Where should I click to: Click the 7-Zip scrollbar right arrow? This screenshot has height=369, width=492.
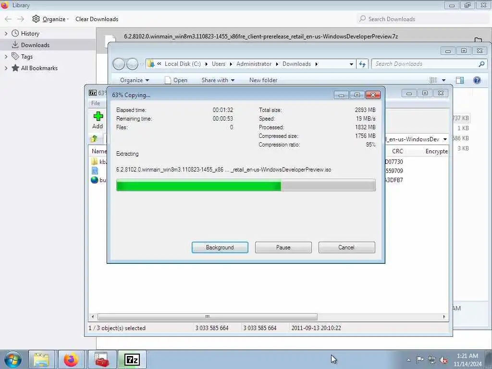[444, 317]
